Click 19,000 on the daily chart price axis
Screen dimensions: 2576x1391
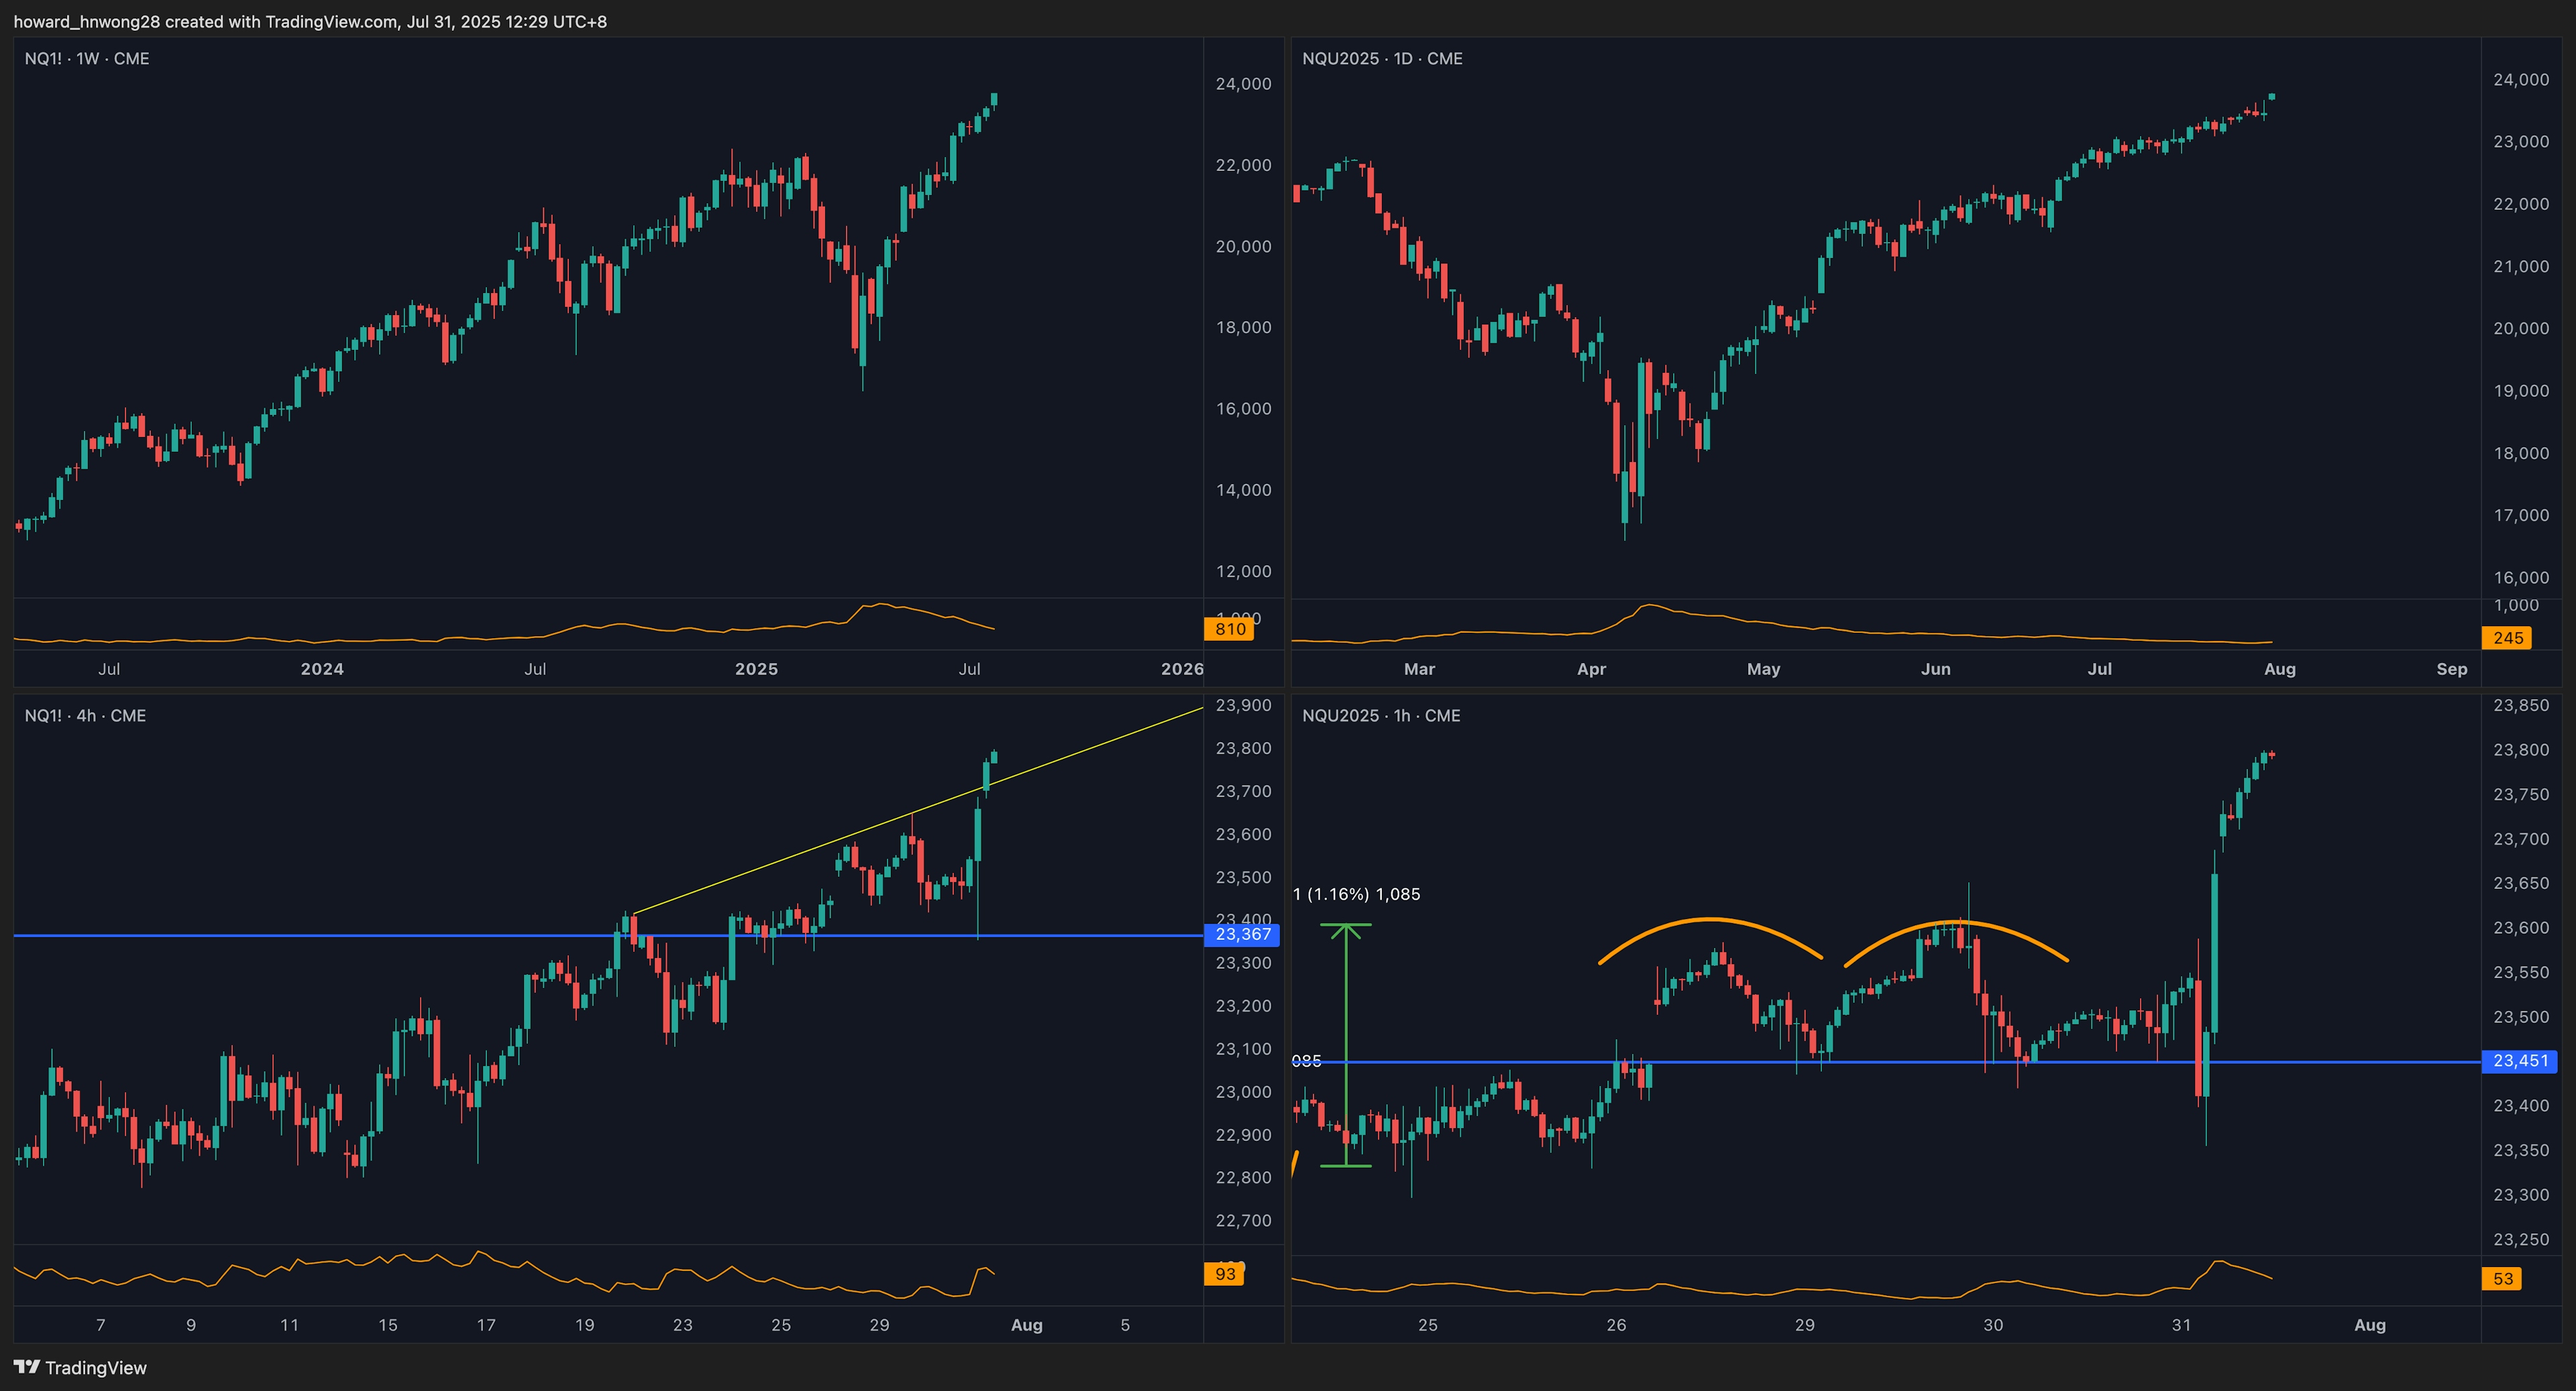click(x=2521, y=391)
